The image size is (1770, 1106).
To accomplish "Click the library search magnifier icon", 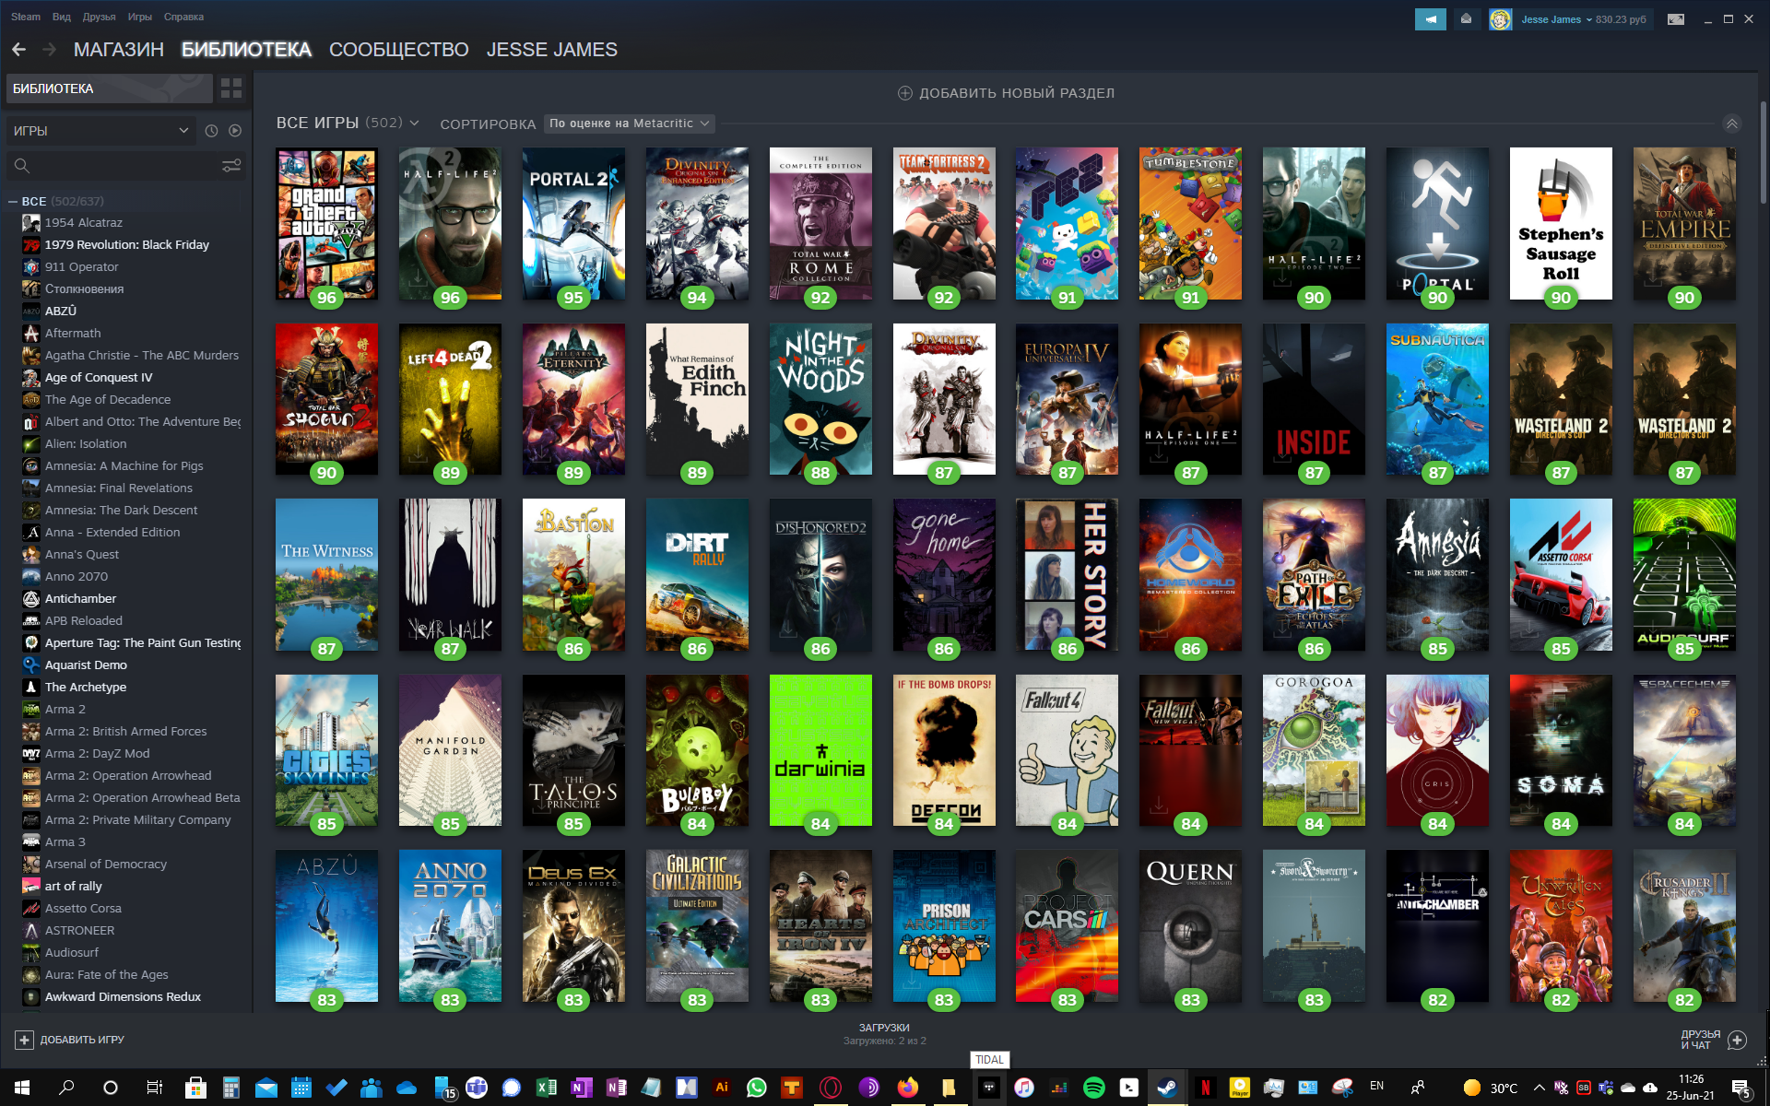I will point(22,166).
